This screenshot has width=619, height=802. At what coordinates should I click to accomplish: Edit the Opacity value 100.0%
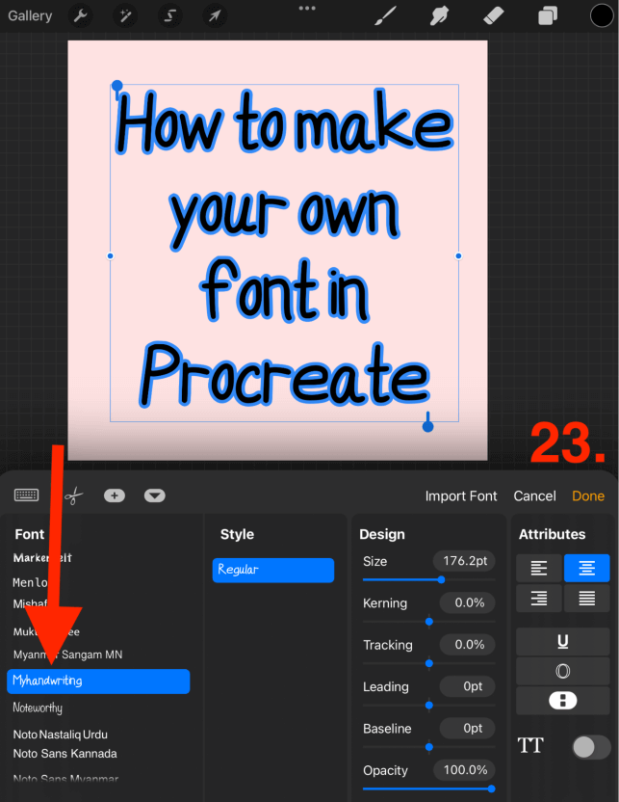coord(464,770)
